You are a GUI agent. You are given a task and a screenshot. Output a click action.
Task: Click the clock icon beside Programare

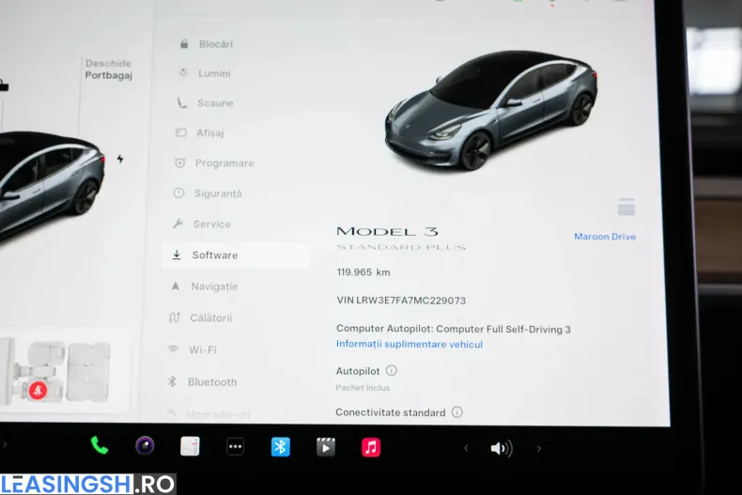tap(179, 162)
